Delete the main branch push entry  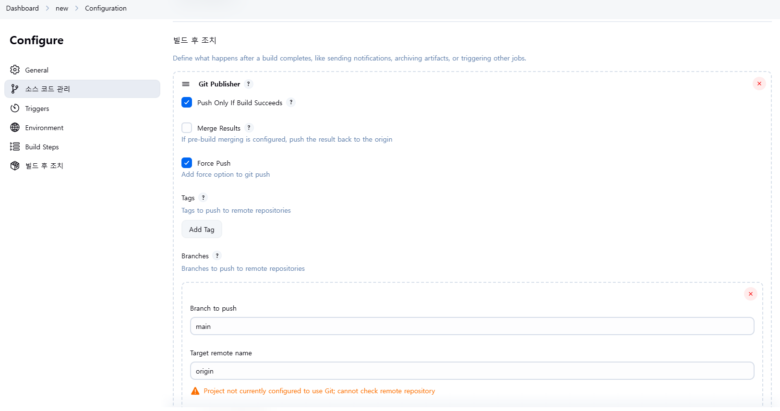coord(751,294)
